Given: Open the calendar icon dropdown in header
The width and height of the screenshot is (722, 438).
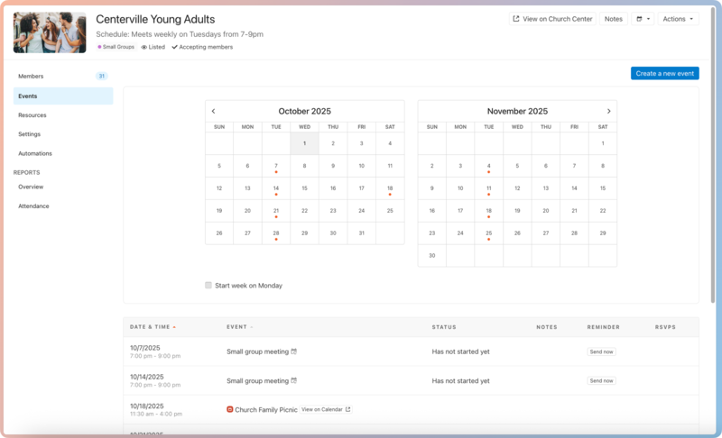Looking at the screenshot, I should pos(643,19).
